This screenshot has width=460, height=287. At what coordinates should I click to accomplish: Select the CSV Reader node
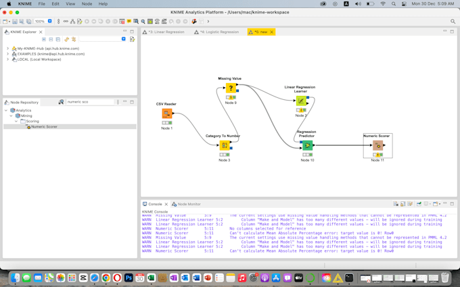167,113
